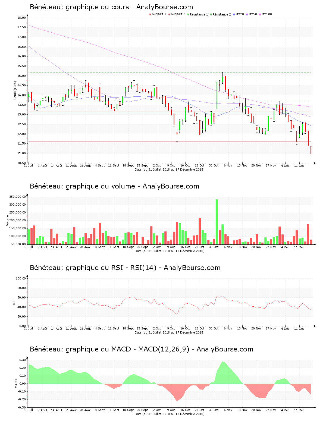Click the 200,000.00 volume axis value
Viewport: 326px width, 421px height.
pyautogui.click(x=17, y=221)
